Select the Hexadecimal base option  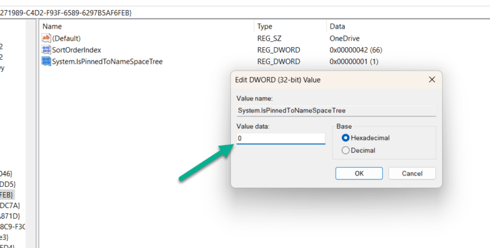(345, 138)
